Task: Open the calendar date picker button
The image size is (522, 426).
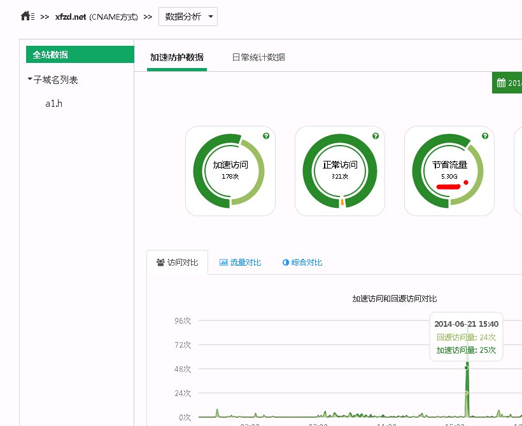Action: 507,83
